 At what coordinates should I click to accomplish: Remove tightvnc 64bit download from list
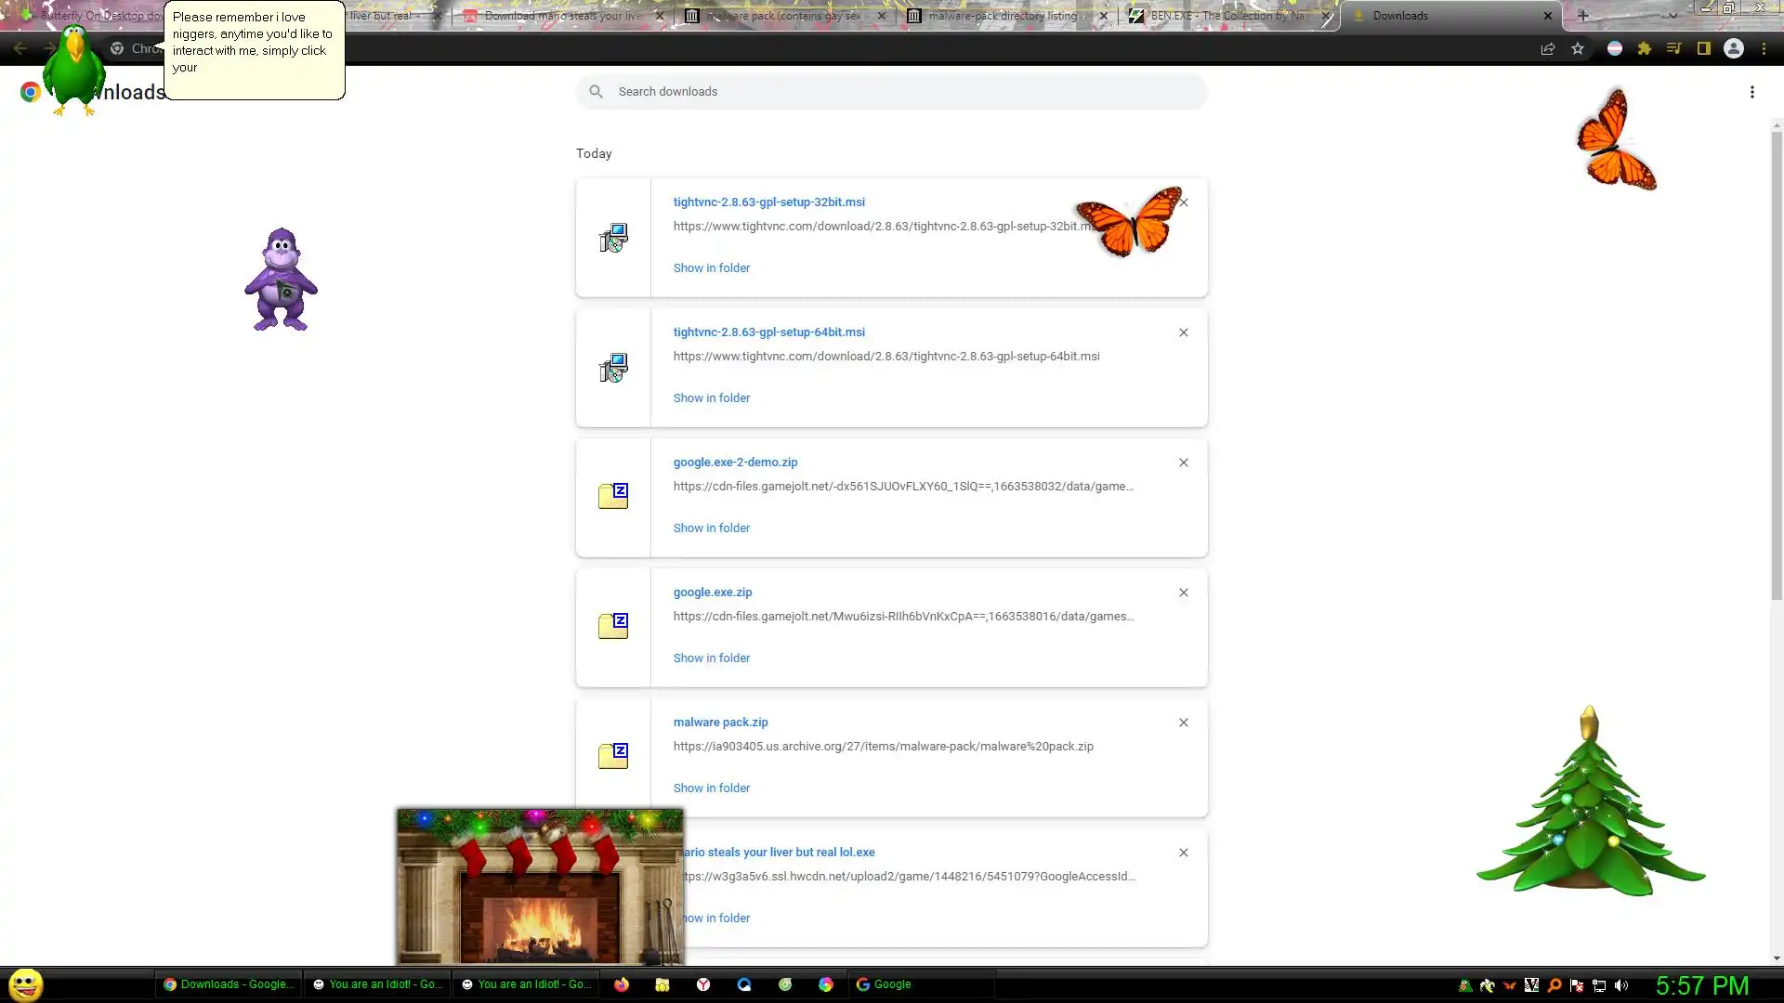pos(1183,332)
